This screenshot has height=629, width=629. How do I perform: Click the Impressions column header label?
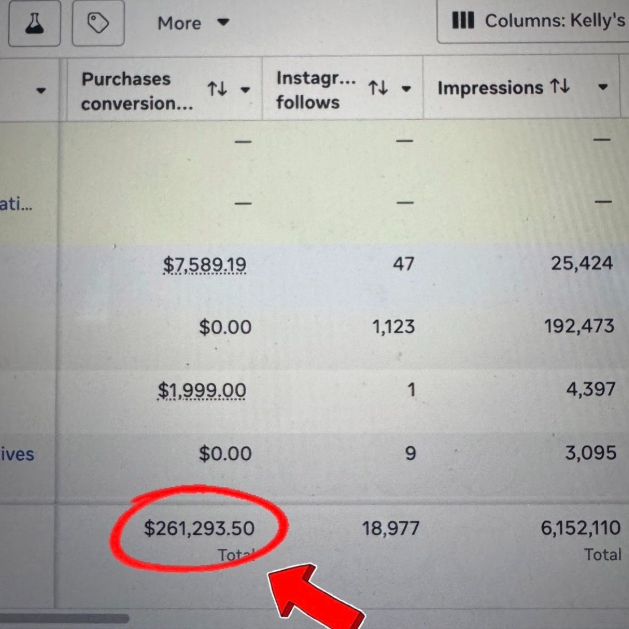pos(490,88)
